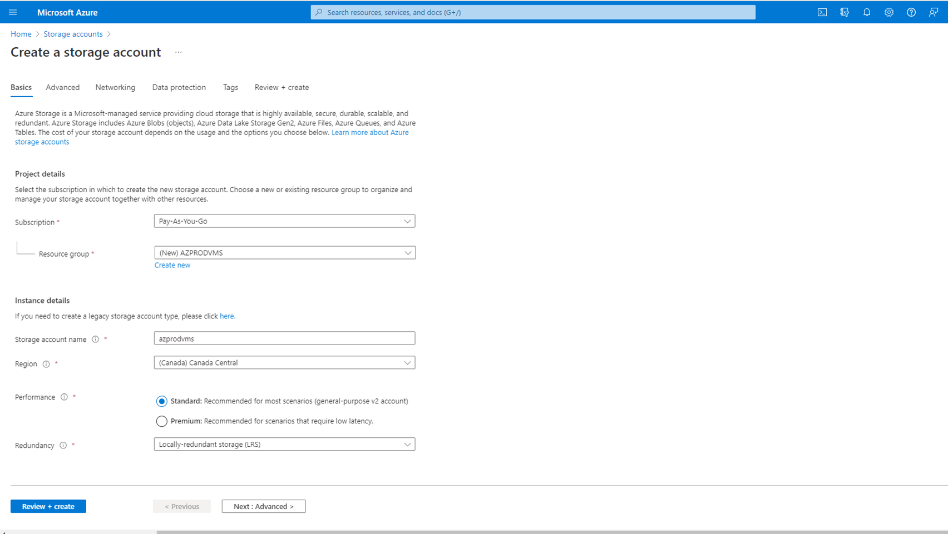Select Premium performance option
The width and height of the screenshot is (948, 534).
pos(161,421)
